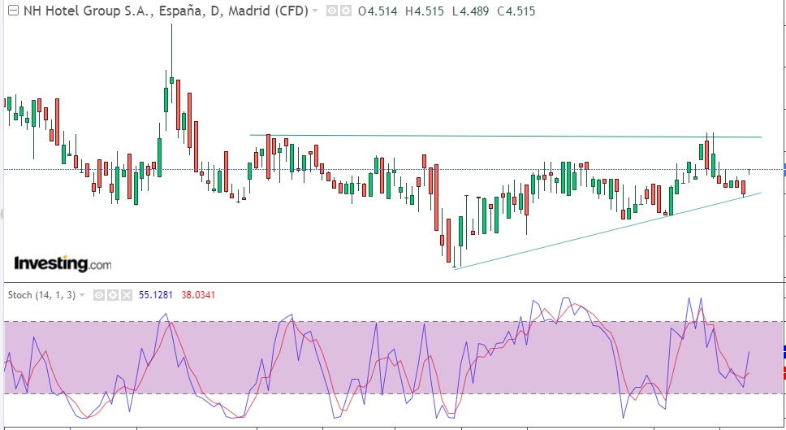Remove the Stoch indicator with X icon
The height and width of the screenshot is (430, 786).
[x=127, y=295]
